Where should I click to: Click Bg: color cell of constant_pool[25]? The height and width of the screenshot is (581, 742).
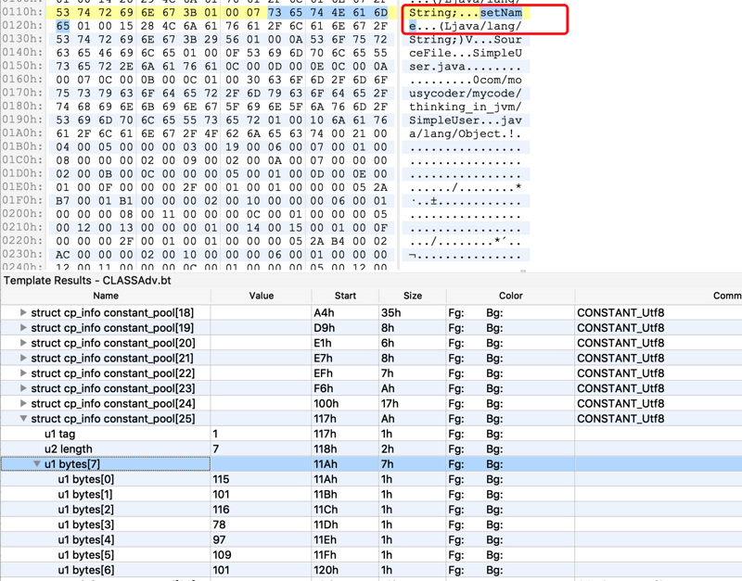(494, 419)
